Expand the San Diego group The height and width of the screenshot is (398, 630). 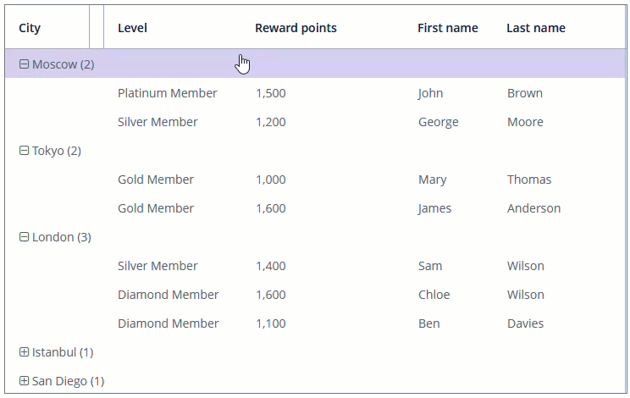point(24,381)
